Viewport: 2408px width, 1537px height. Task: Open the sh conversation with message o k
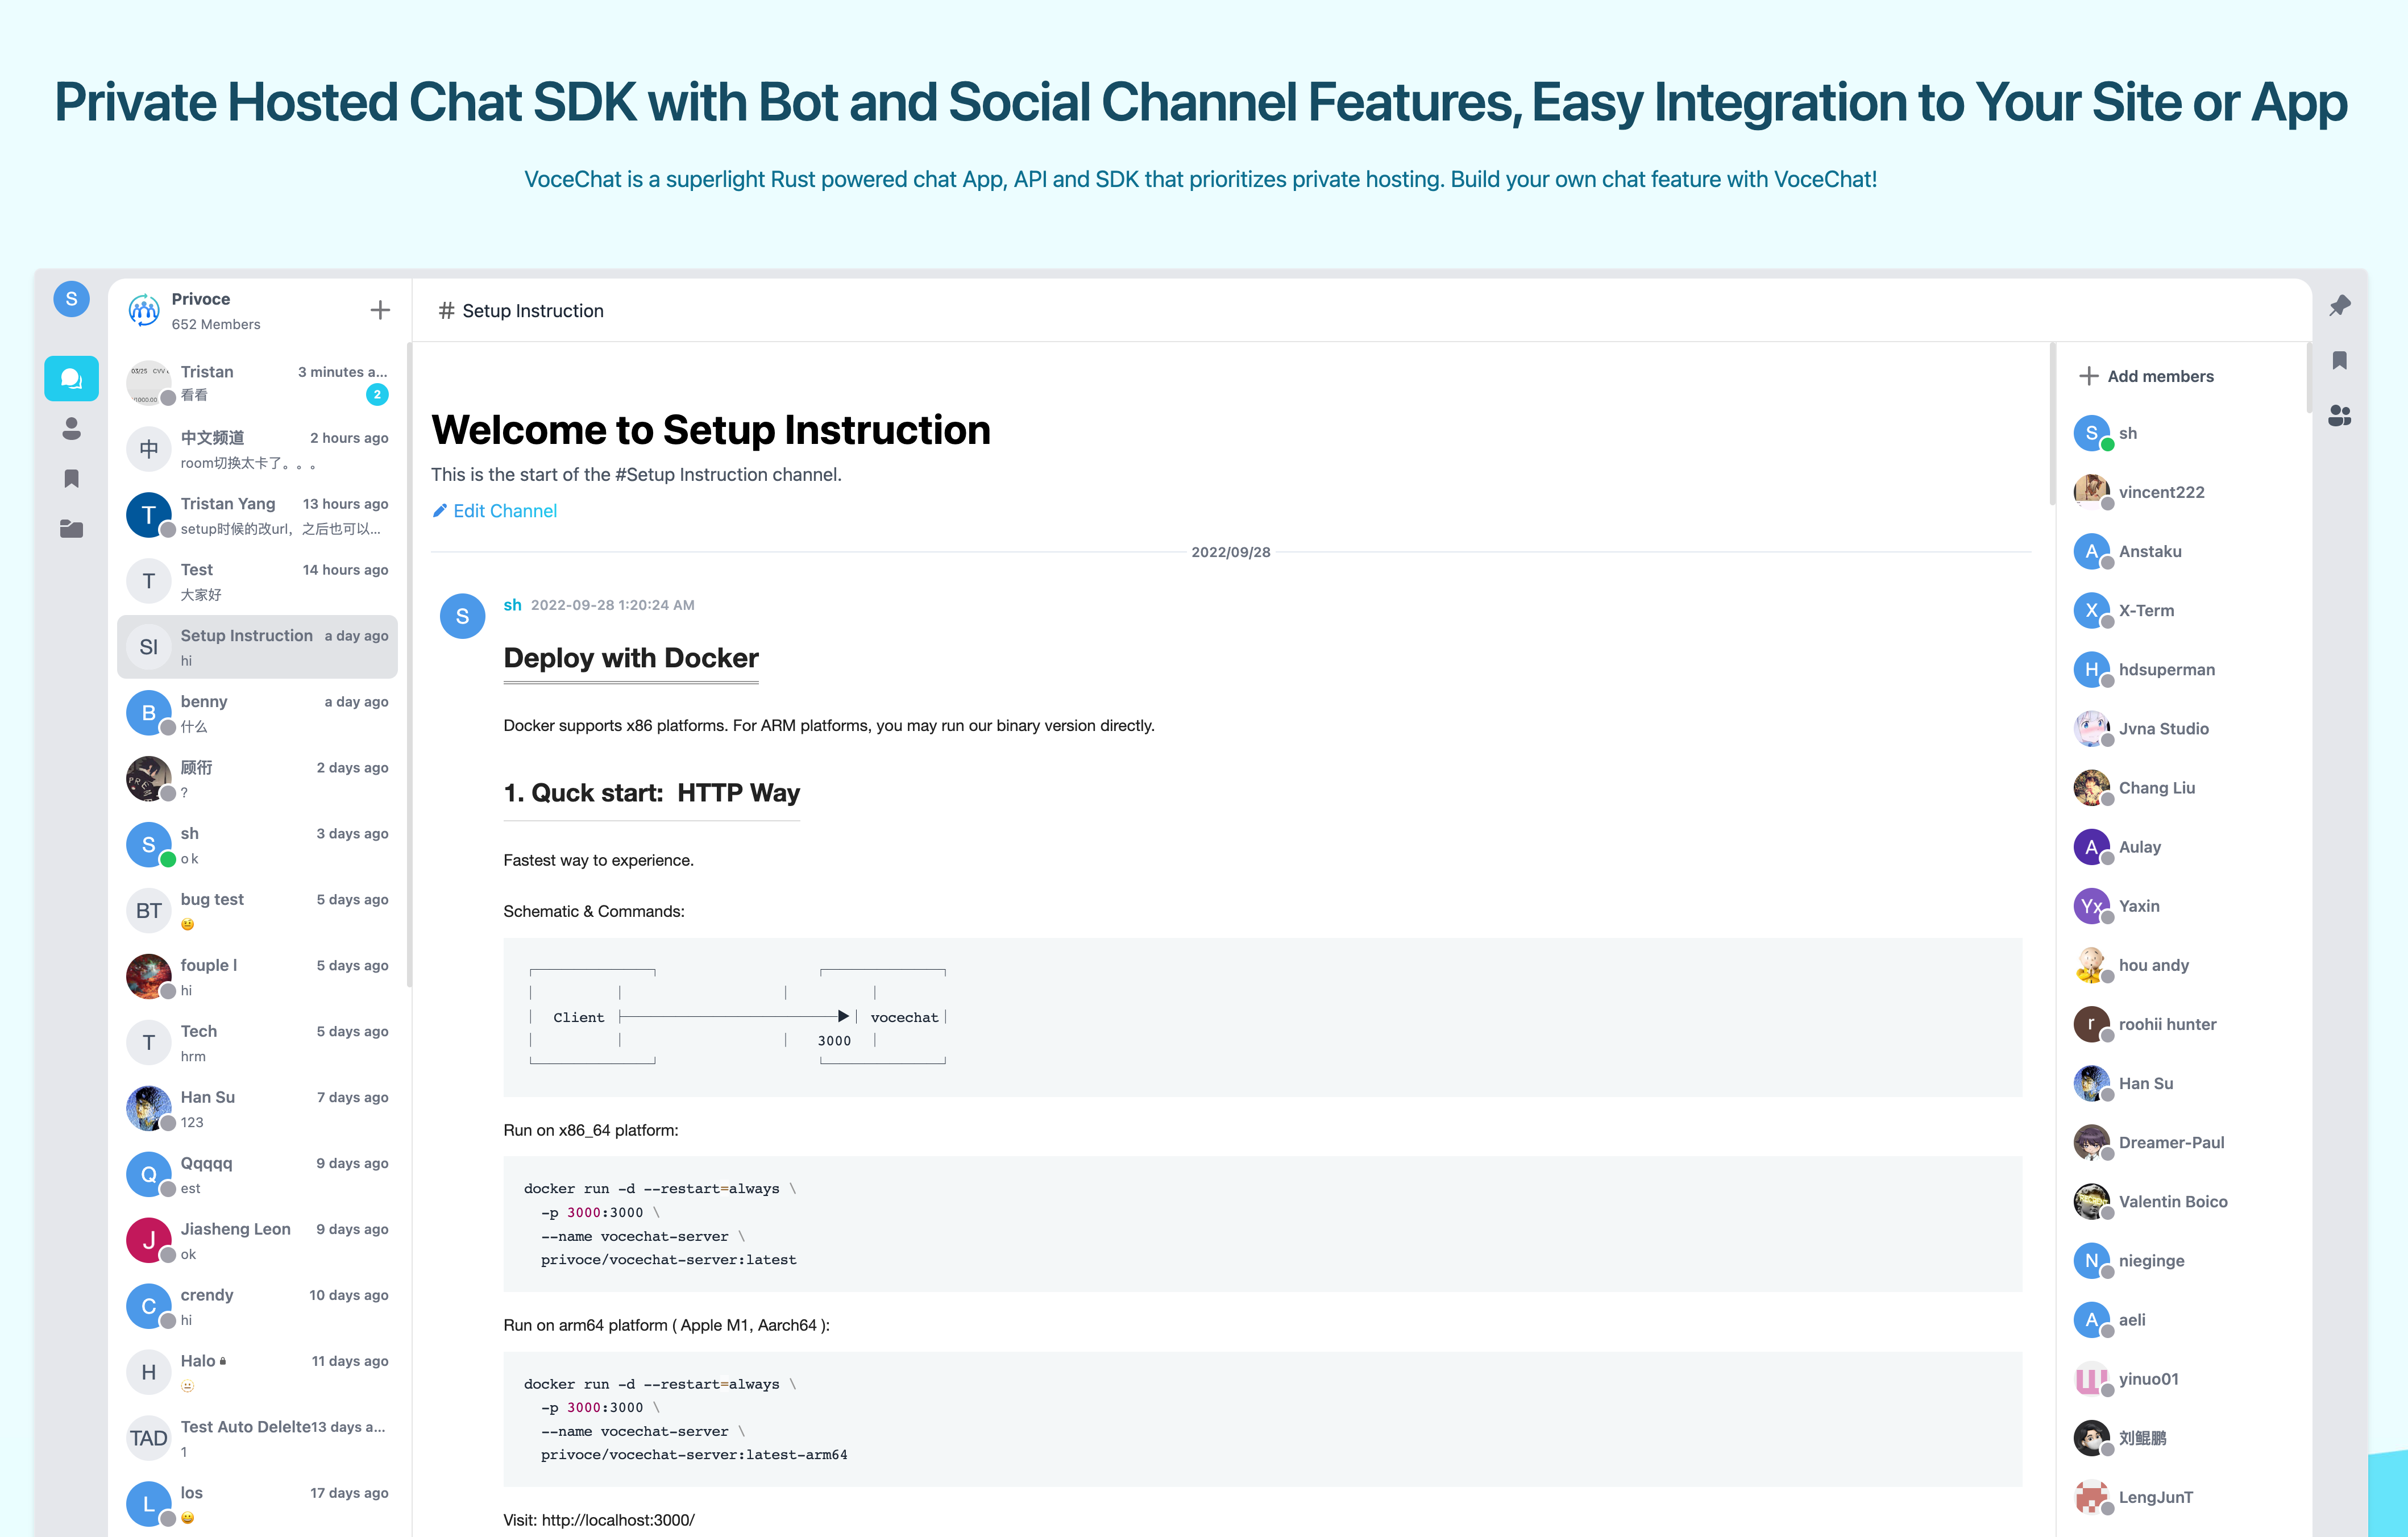[257, 845]
